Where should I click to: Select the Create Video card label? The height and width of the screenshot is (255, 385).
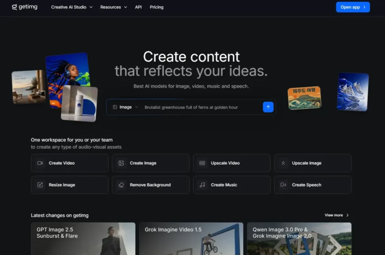pyautogui.click(x=62, y=163)
